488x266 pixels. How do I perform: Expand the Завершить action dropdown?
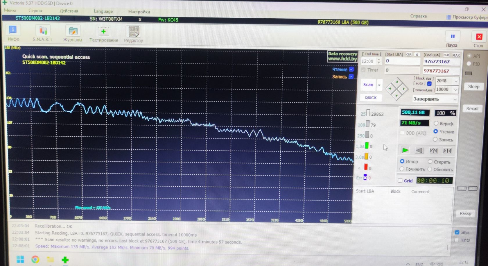pyautogui.click(x=435, y=99)
